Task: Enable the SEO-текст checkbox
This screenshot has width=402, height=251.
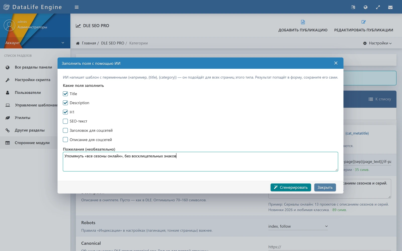Action: coord(65,121)
